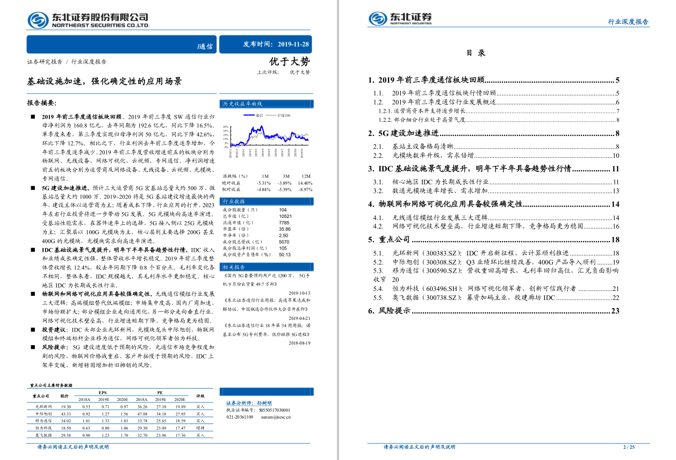
Task: Select the 报告摘要 heading
Action: tap(42, 103)
